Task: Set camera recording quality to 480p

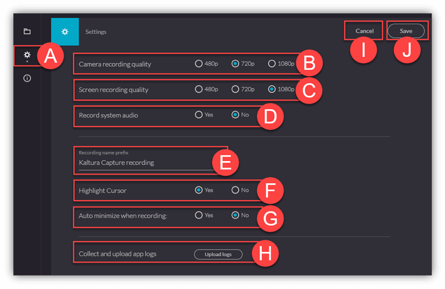Action: [x=199, y=64]
